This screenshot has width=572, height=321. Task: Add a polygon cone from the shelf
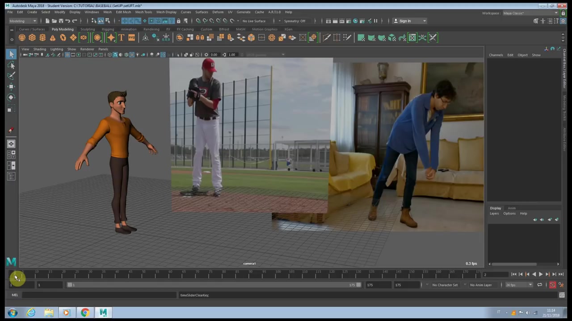pos(53,38)
